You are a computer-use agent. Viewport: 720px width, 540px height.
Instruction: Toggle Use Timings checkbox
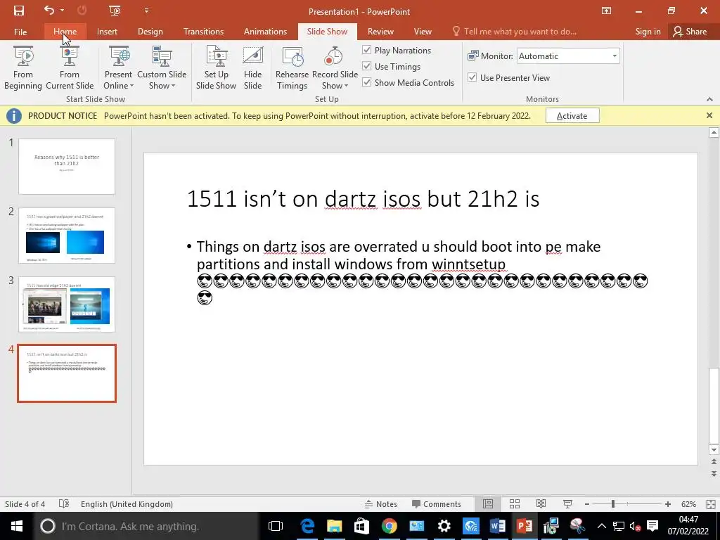click(366, 66)
